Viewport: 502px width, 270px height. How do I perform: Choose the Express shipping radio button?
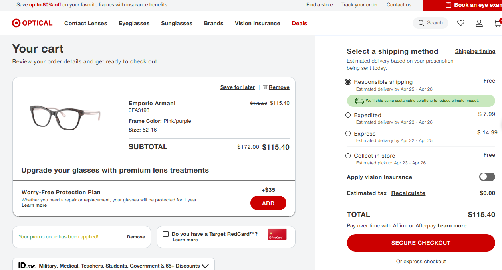point(348,134)
